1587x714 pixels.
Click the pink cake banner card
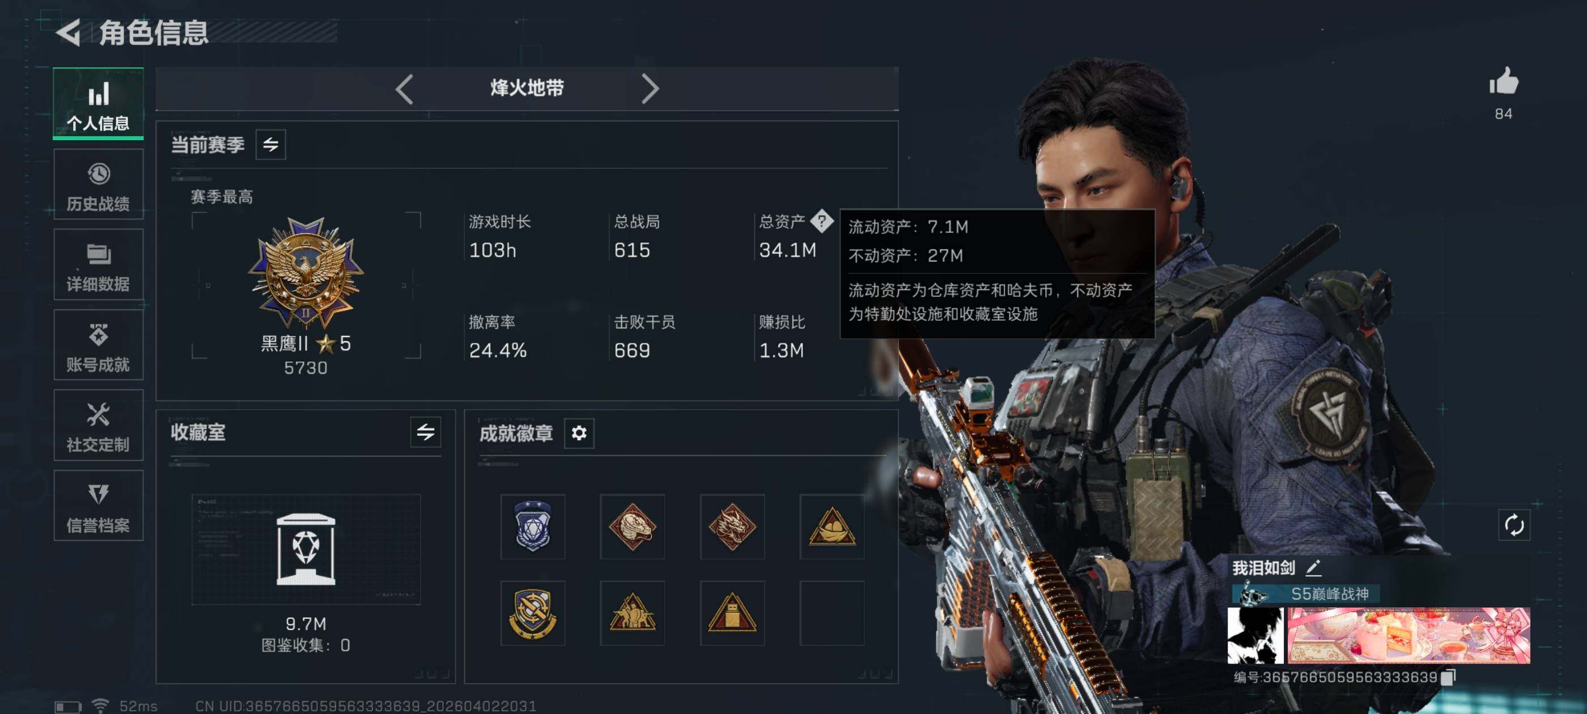(1408, 635)
